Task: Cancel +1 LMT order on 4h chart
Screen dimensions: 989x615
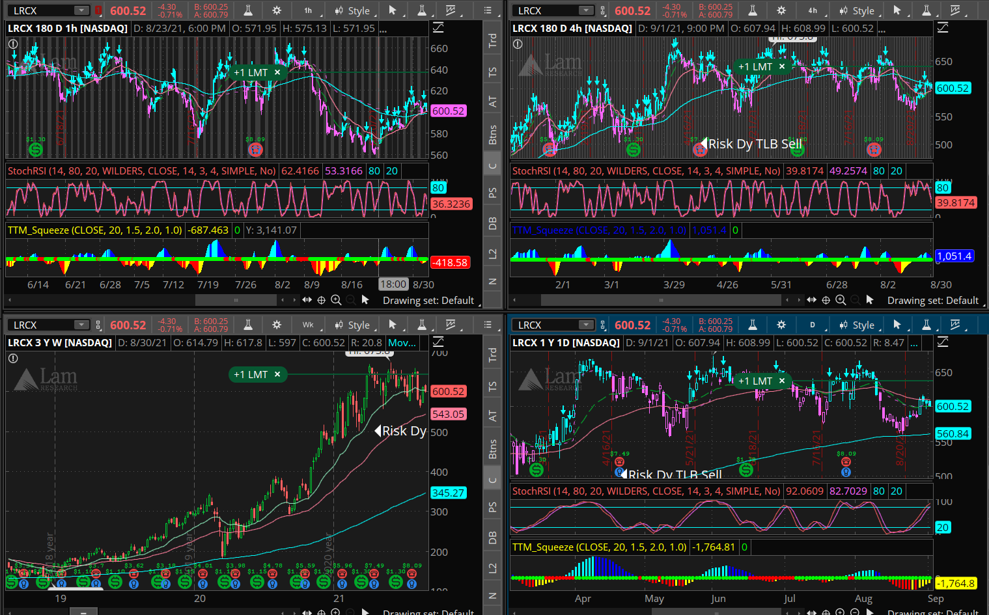Action: pos(782,66)
